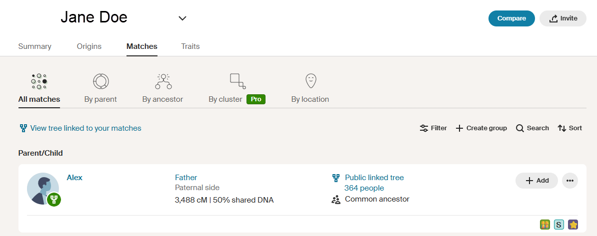Open the Sort matches options
The width and height of the screenshot is (597, 236).
(570, 128)
